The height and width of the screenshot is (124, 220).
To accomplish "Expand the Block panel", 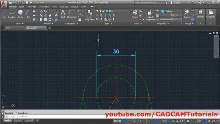I will point(138,23).
